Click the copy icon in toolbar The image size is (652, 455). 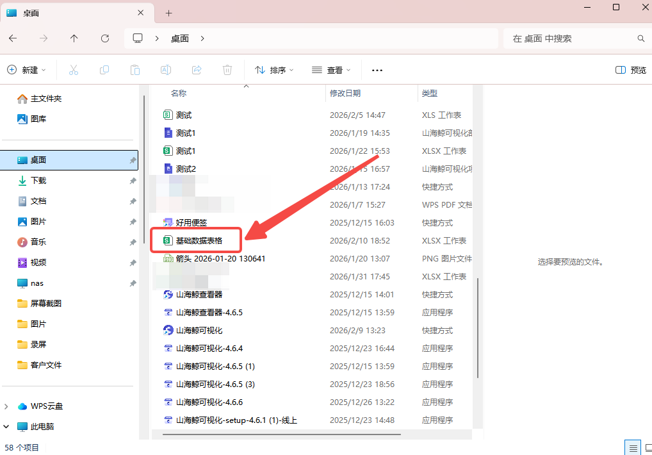104,70
